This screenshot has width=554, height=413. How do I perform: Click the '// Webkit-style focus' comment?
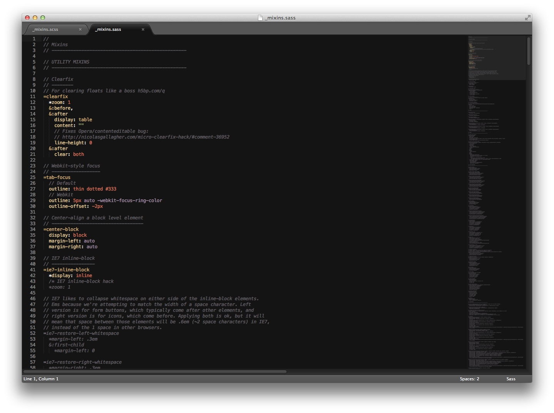pos(72,166)
